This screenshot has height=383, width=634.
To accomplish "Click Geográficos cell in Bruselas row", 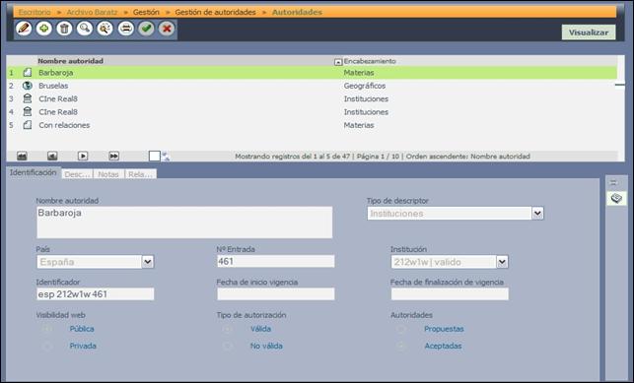I will coord(364,86).
